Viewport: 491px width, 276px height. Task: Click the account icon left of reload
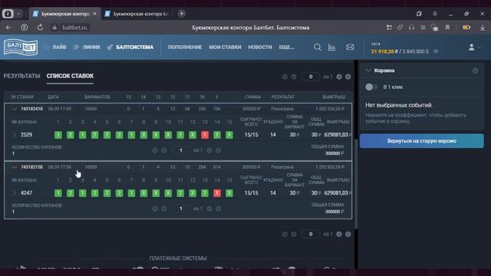point(24,28)
